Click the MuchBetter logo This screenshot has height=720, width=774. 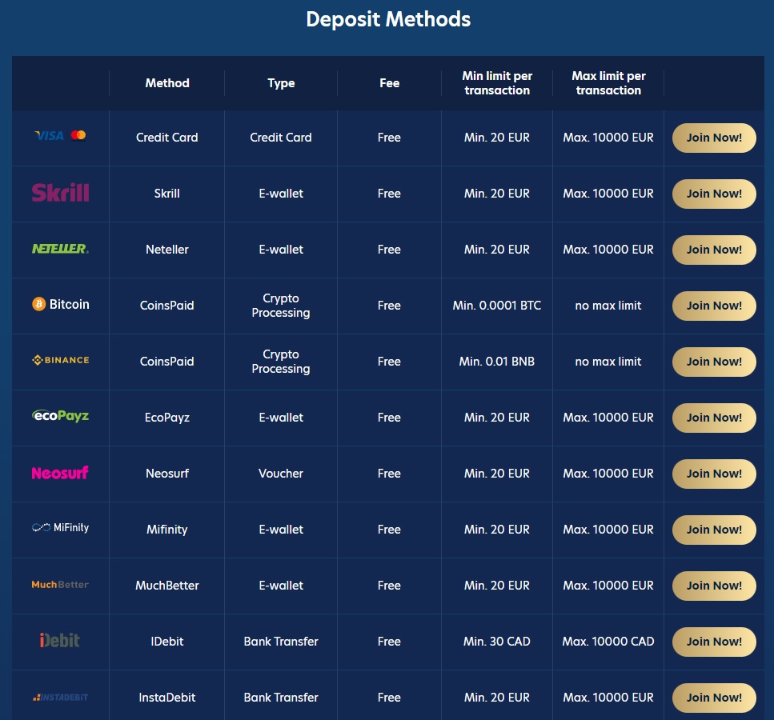pos(60,585)
